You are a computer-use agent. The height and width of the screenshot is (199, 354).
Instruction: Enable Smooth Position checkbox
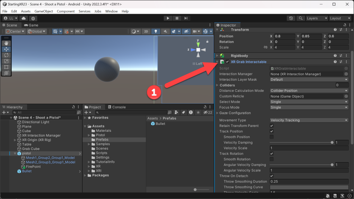pos(272,137)
